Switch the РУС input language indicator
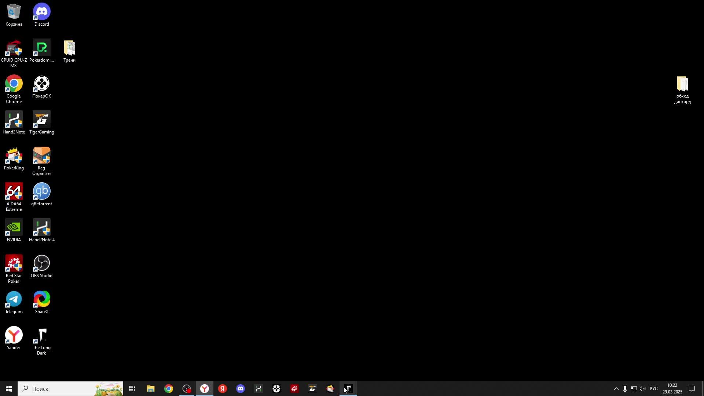The height and width of the screenshot is (396, 704). pos(654,389)
